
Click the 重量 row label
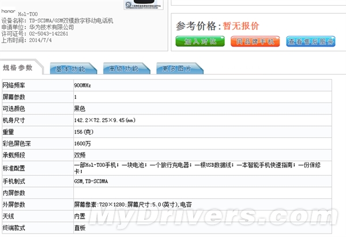coord(8,132)
